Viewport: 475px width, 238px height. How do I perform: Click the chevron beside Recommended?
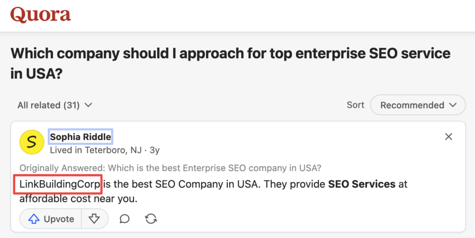coord(453,105)
